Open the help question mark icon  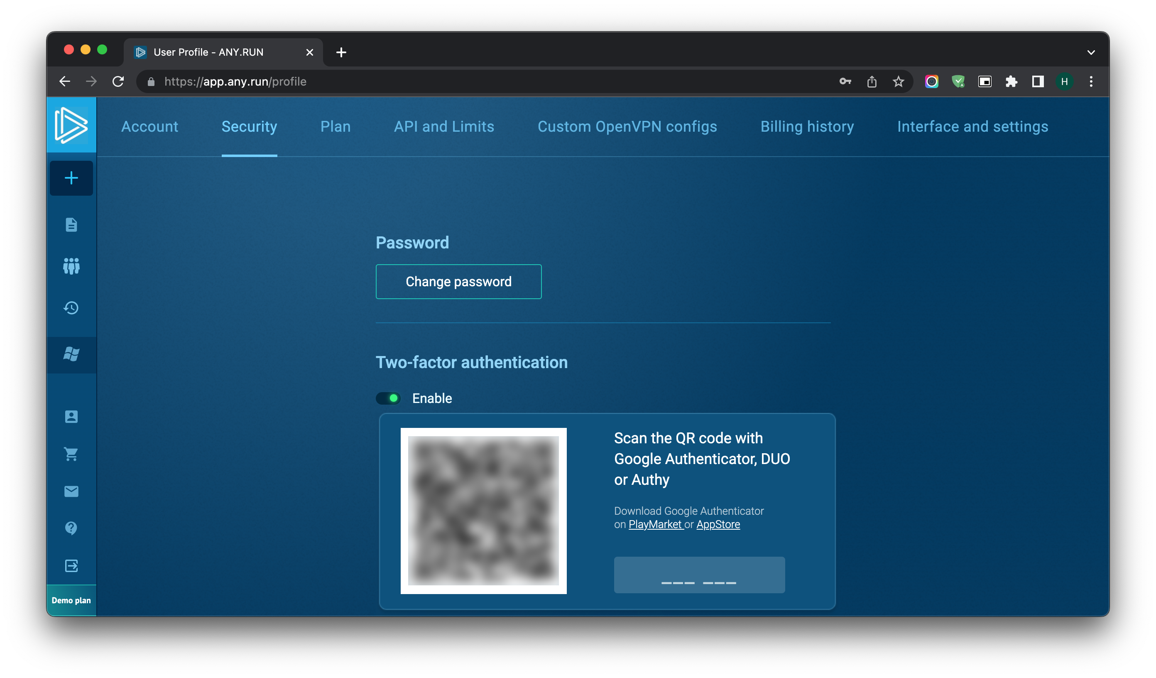pyautogui.click(x=71, y=528)
